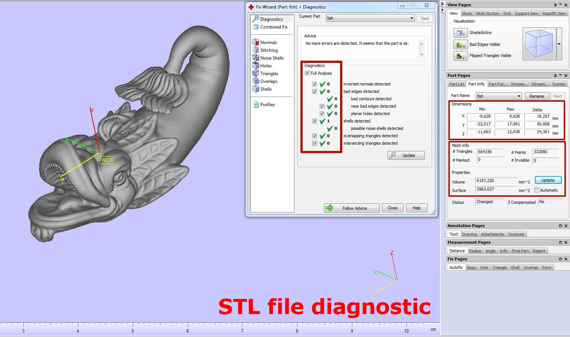The height and width of the screenshot is (337, 570).
Task: Uncheck the Full Analysis checkbox
Action: coord(307,73)
